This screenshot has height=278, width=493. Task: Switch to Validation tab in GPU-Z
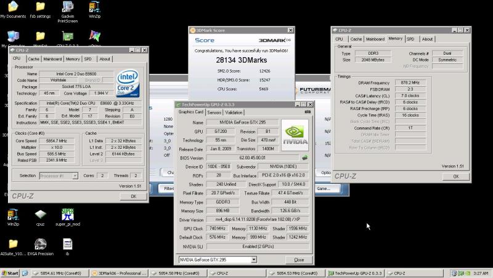click(x=234, y=113)
